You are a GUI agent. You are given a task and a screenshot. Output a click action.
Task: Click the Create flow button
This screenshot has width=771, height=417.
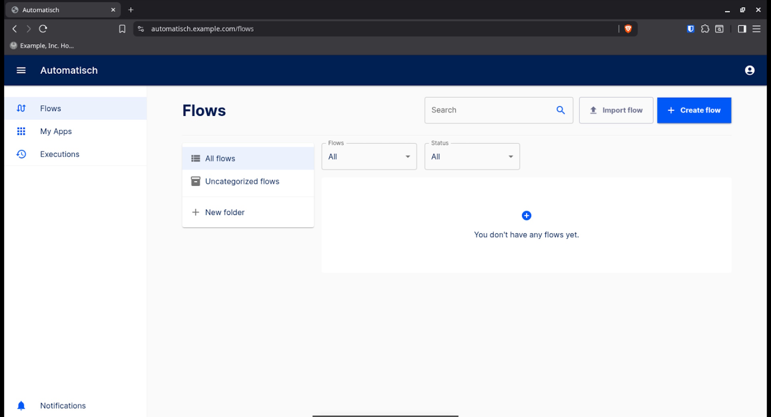[693, 110]
